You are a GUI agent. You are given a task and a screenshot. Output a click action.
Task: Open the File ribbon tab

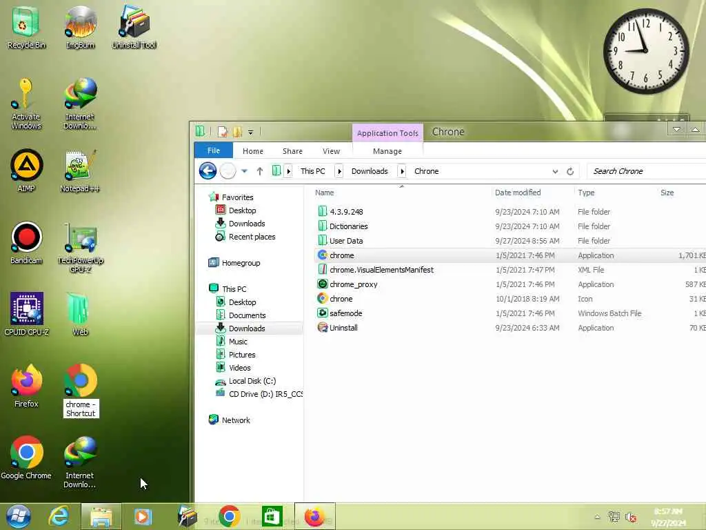click(x=214, y=150)
